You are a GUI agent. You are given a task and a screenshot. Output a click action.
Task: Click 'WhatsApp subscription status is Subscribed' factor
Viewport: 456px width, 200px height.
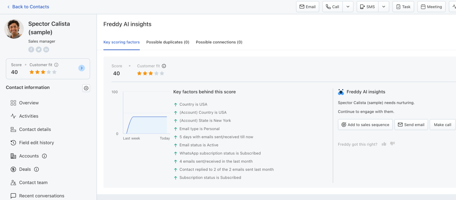(220, 153)
